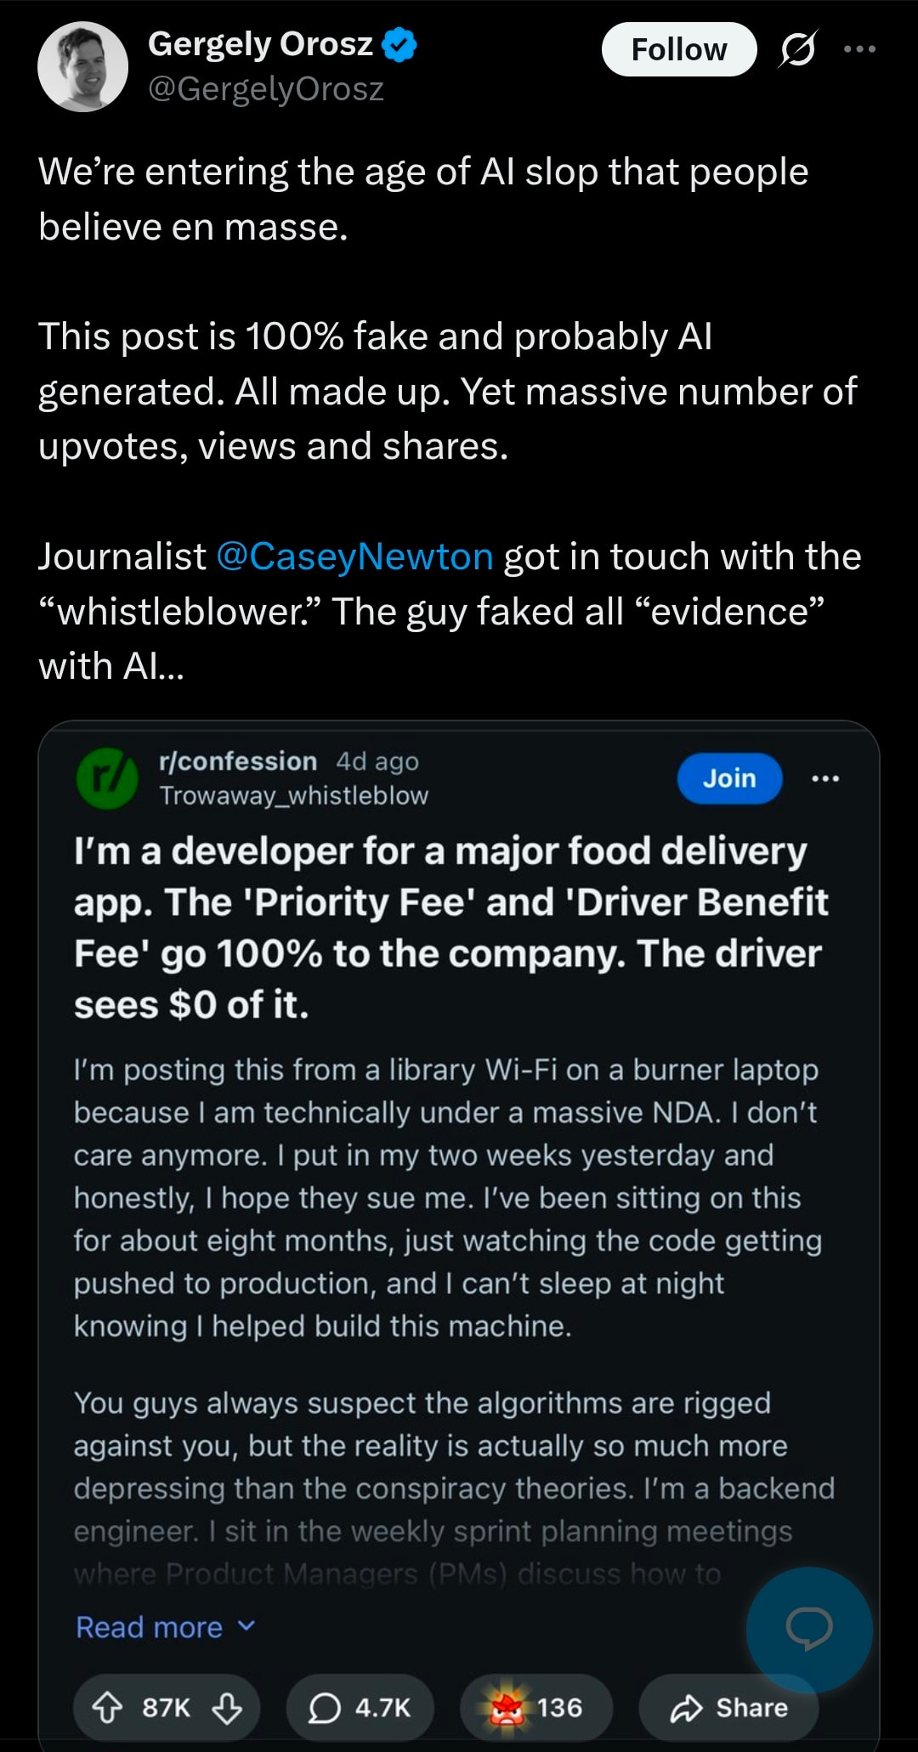
Task: Share the Reddit post
Action: click(728, 1708)
